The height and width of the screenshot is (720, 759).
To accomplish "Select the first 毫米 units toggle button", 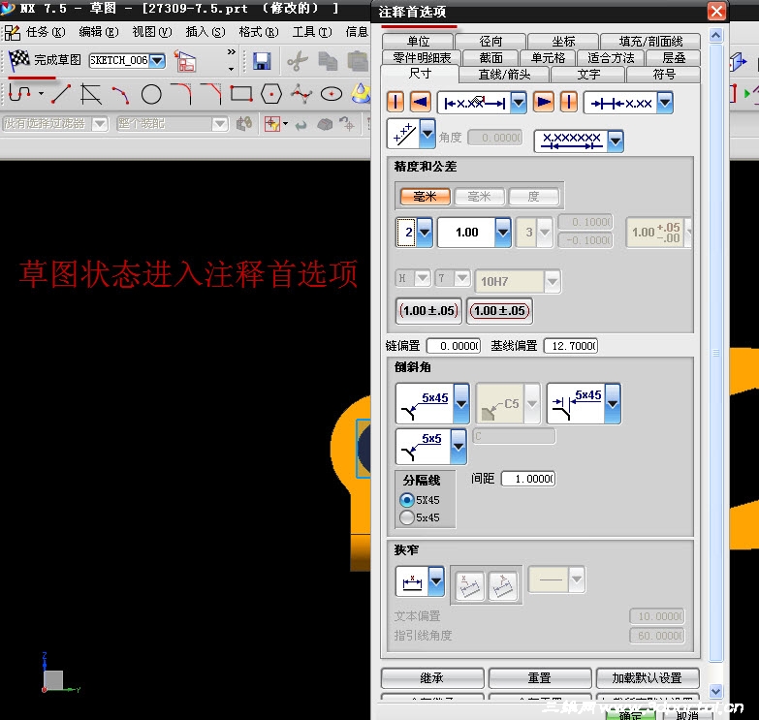I will [425, 197].
